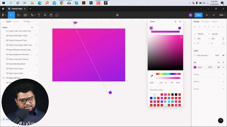Select the Comment tool
Image resolution: width=227 pixels, height=127 pixels.
tap(57, 15)
